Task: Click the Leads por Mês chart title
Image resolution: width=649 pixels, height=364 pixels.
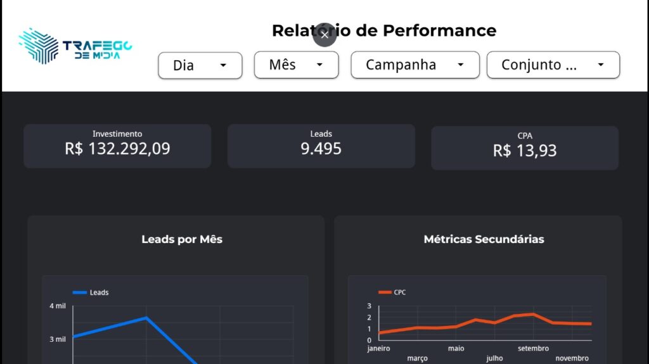Action: (x=182, y=239)
